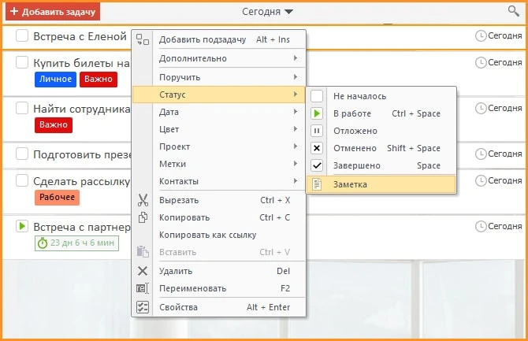The width and height of the screenshot is (528, 341).
Task: Click the orange Рабочее tag
Action: 57,197
